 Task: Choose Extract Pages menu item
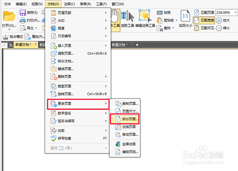coord(78,54)
